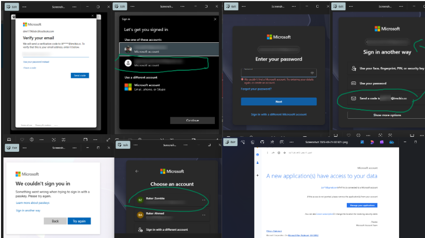Viewport: 425px width, 238px height.
Task: Click the back arrow in Choose an account
Action: [137, 171]
